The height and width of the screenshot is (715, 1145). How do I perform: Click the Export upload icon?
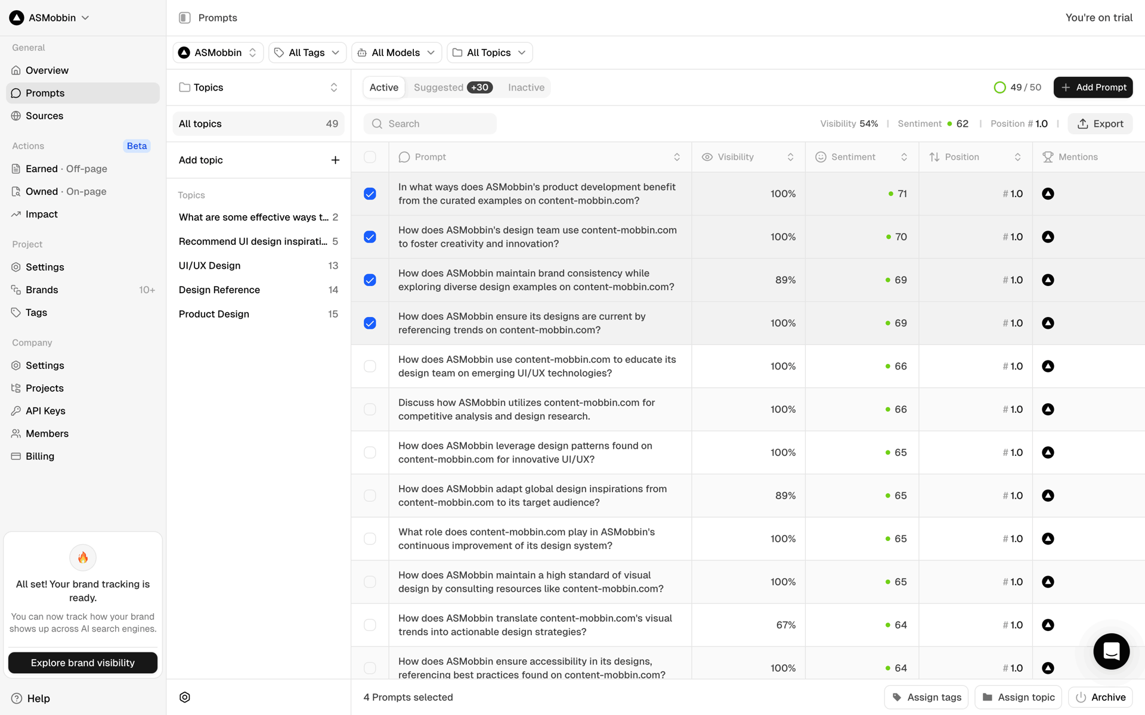pyautogui.click(x=1083, y=123)
